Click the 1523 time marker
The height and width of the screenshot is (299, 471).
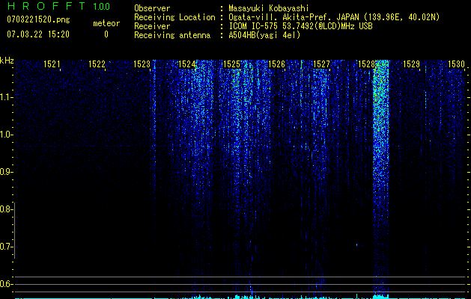(x=142, y=64)
